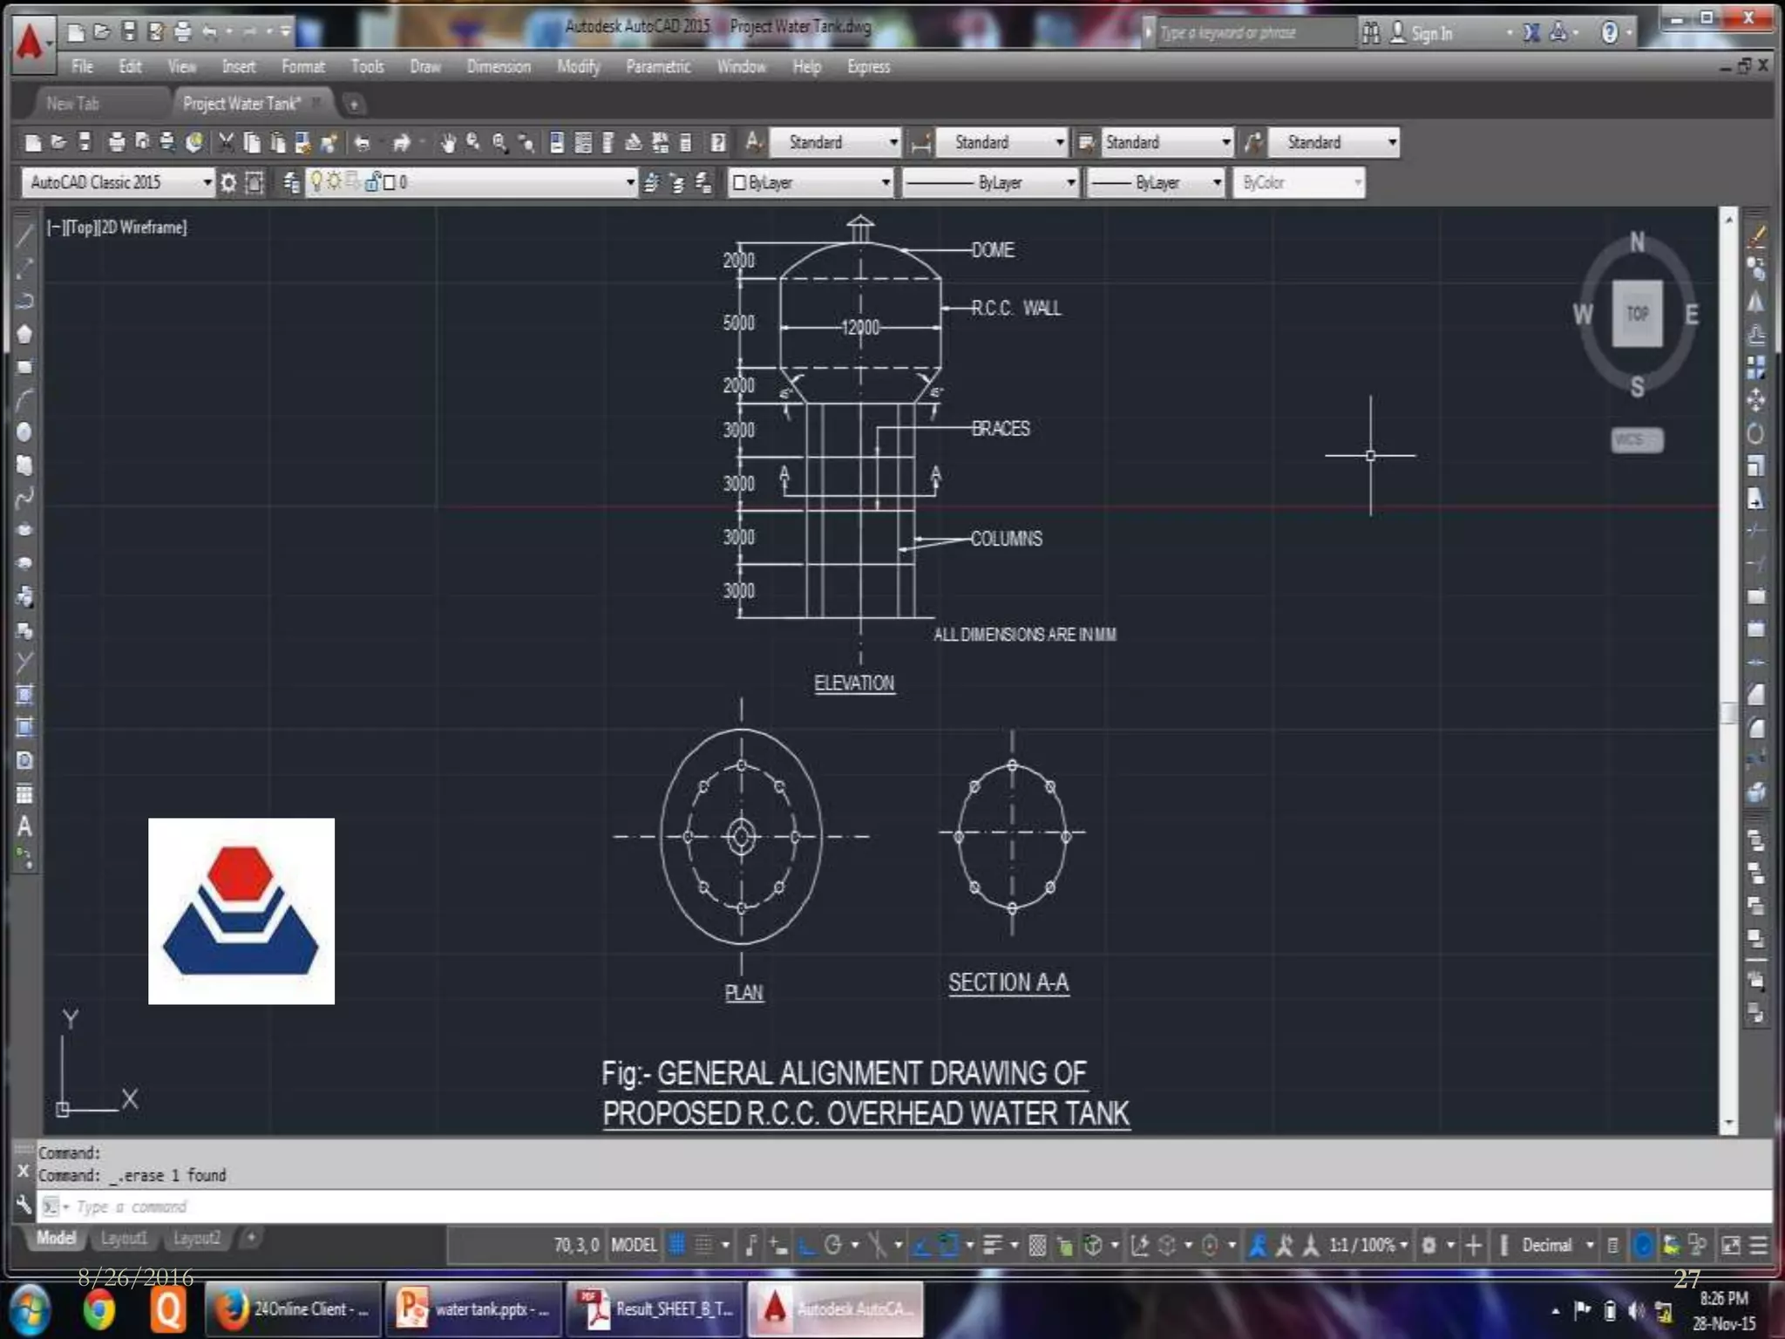Click the Cut scissors icon in toolbar

[226, 142]
